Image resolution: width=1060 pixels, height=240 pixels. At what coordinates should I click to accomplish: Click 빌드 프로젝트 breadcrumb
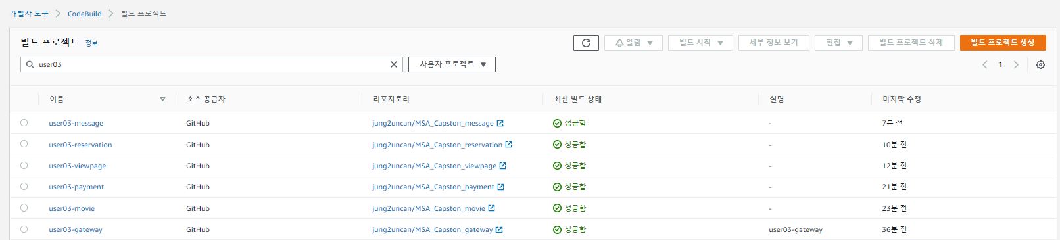click(x=143, y=13)
